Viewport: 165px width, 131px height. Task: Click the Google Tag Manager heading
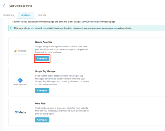45,71
